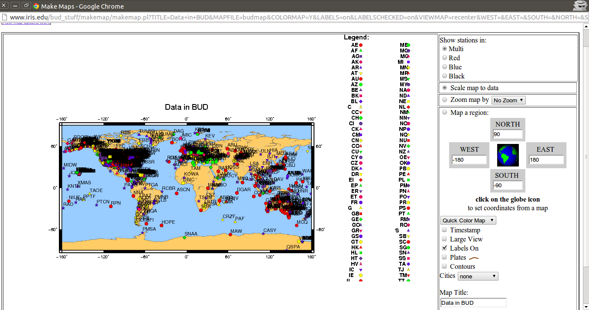Uncheck the Labels On checkbox
589x310 pixels.
[444, 248]
